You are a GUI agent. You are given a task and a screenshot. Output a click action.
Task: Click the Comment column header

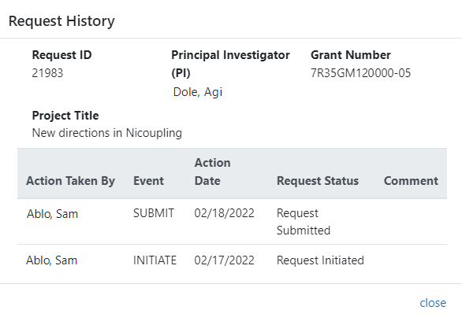coord(411,181)
